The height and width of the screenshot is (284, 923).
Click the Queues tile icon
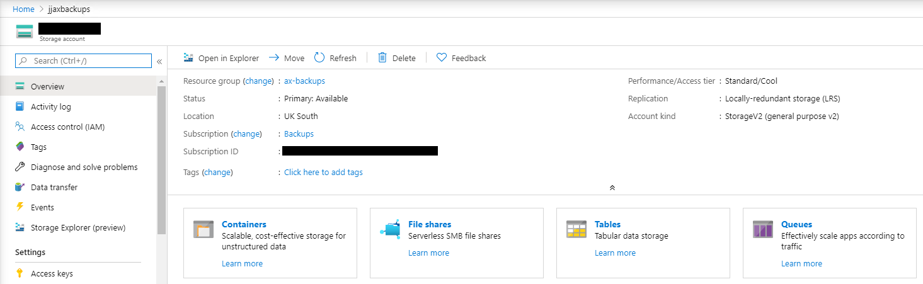pos(763,229)
